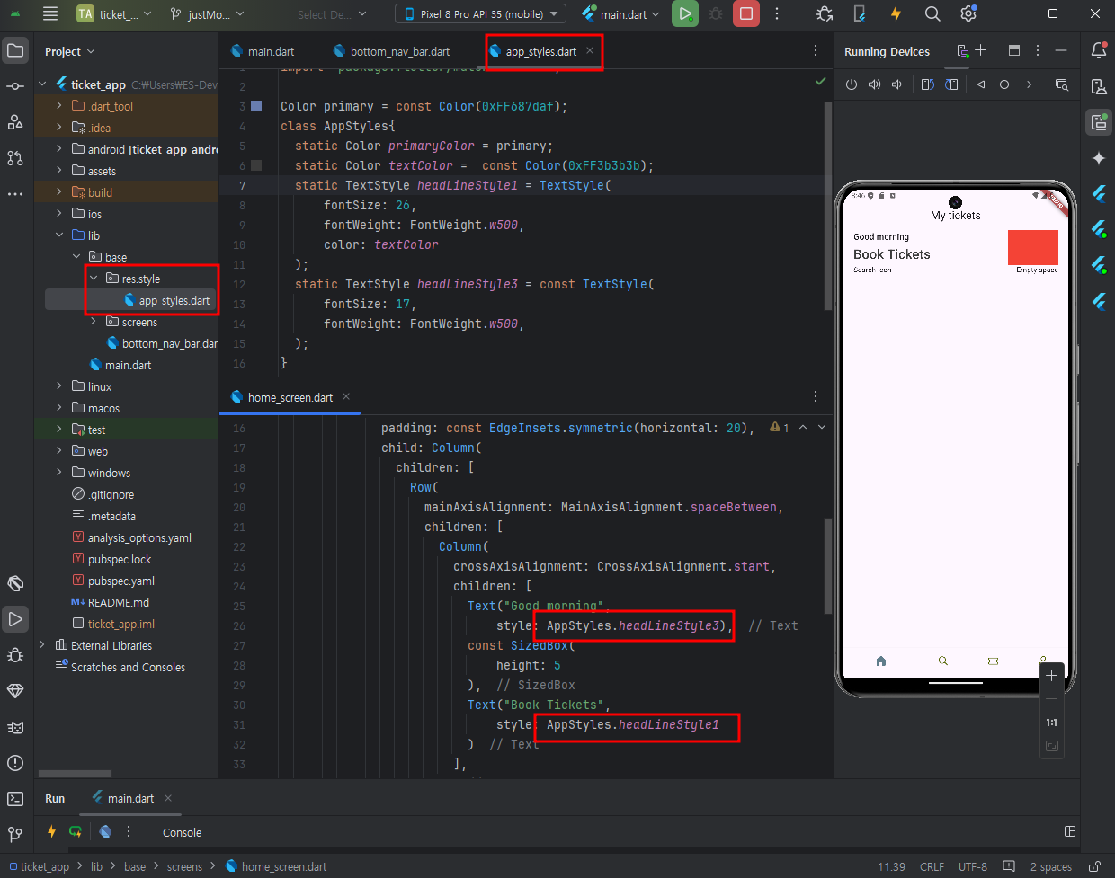Click Flutter hot reload lightning in top toolbar
1115x878 pixels.
[x=896, y=13]
